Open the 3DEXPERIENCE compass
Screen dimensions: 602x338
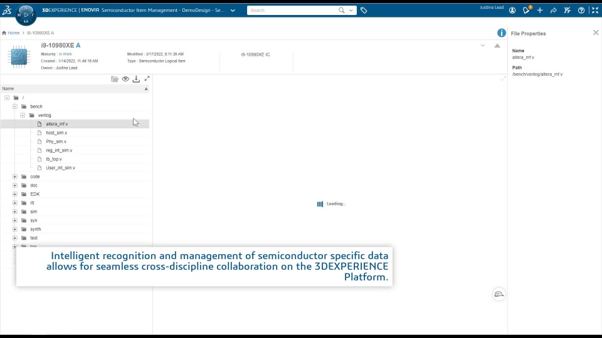[x=26, y=14]
